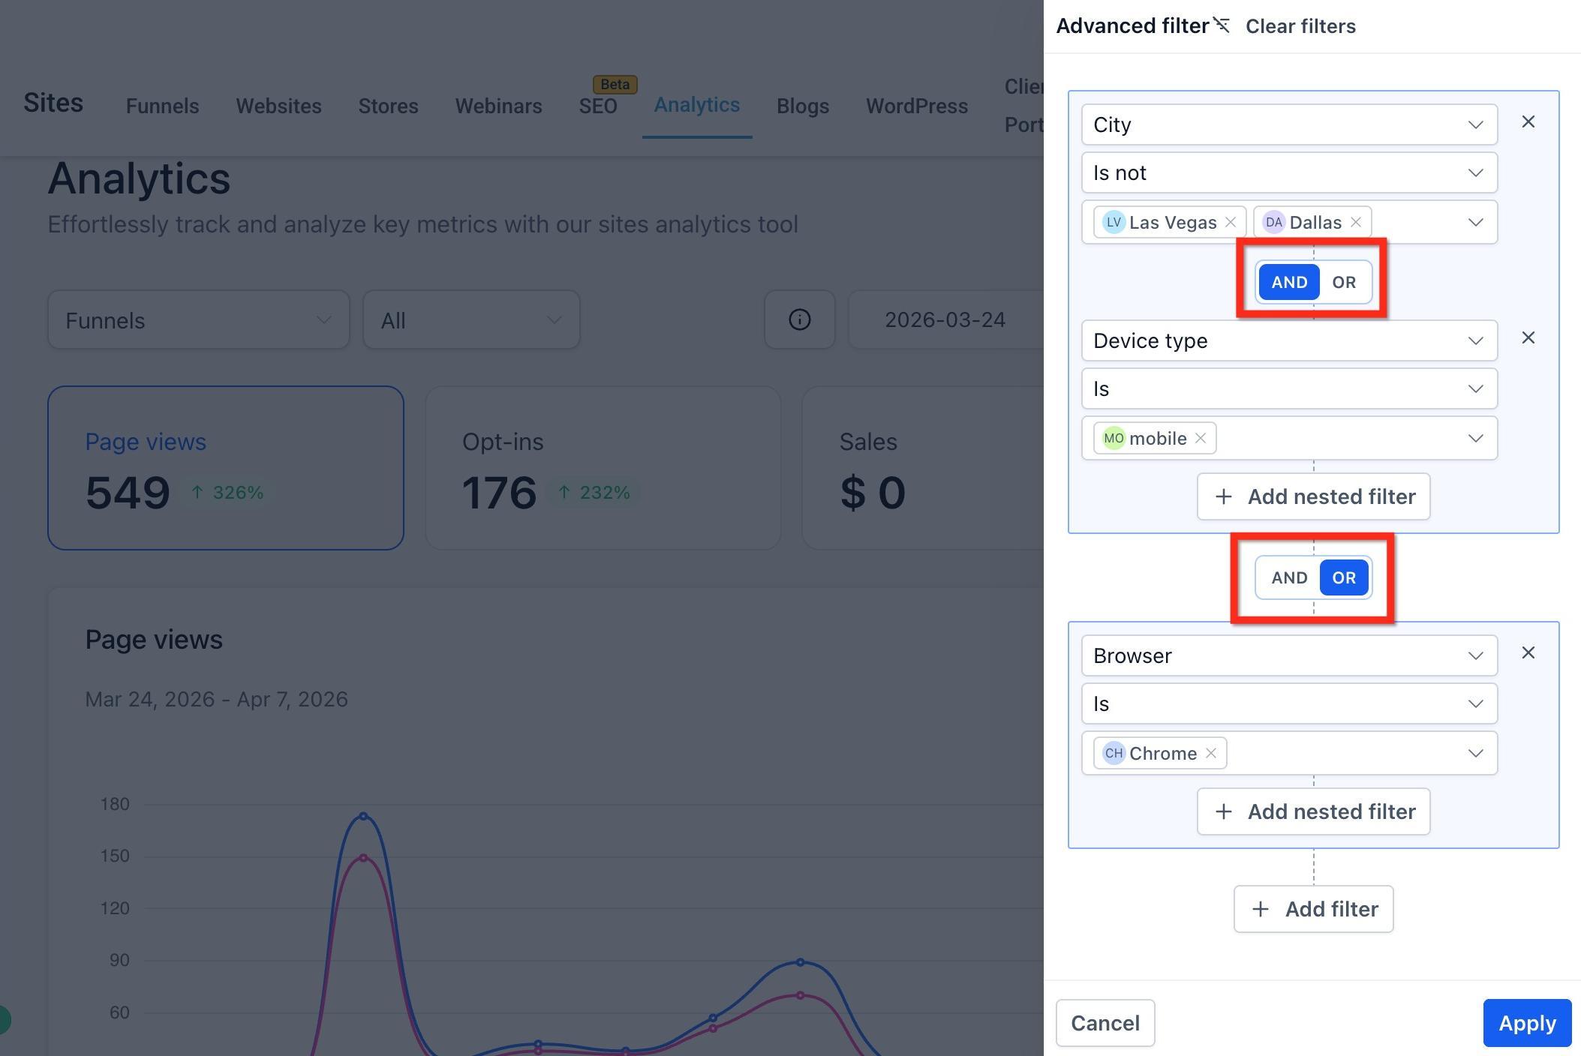This screenshot has width=1581, height=1056.
Task: Remove the Dallas city tag
Action: click(x=1355, y=222)
